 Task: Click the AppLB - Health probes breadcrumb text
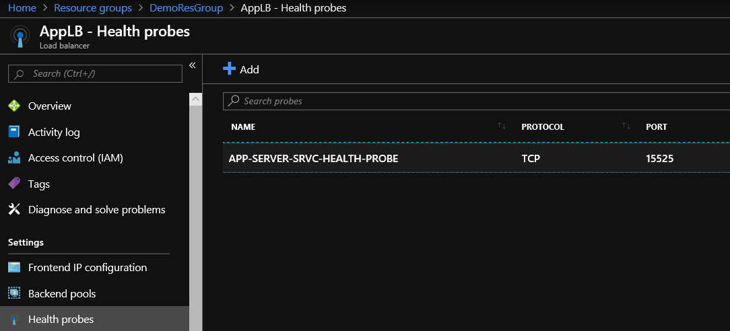pos(294,8)
